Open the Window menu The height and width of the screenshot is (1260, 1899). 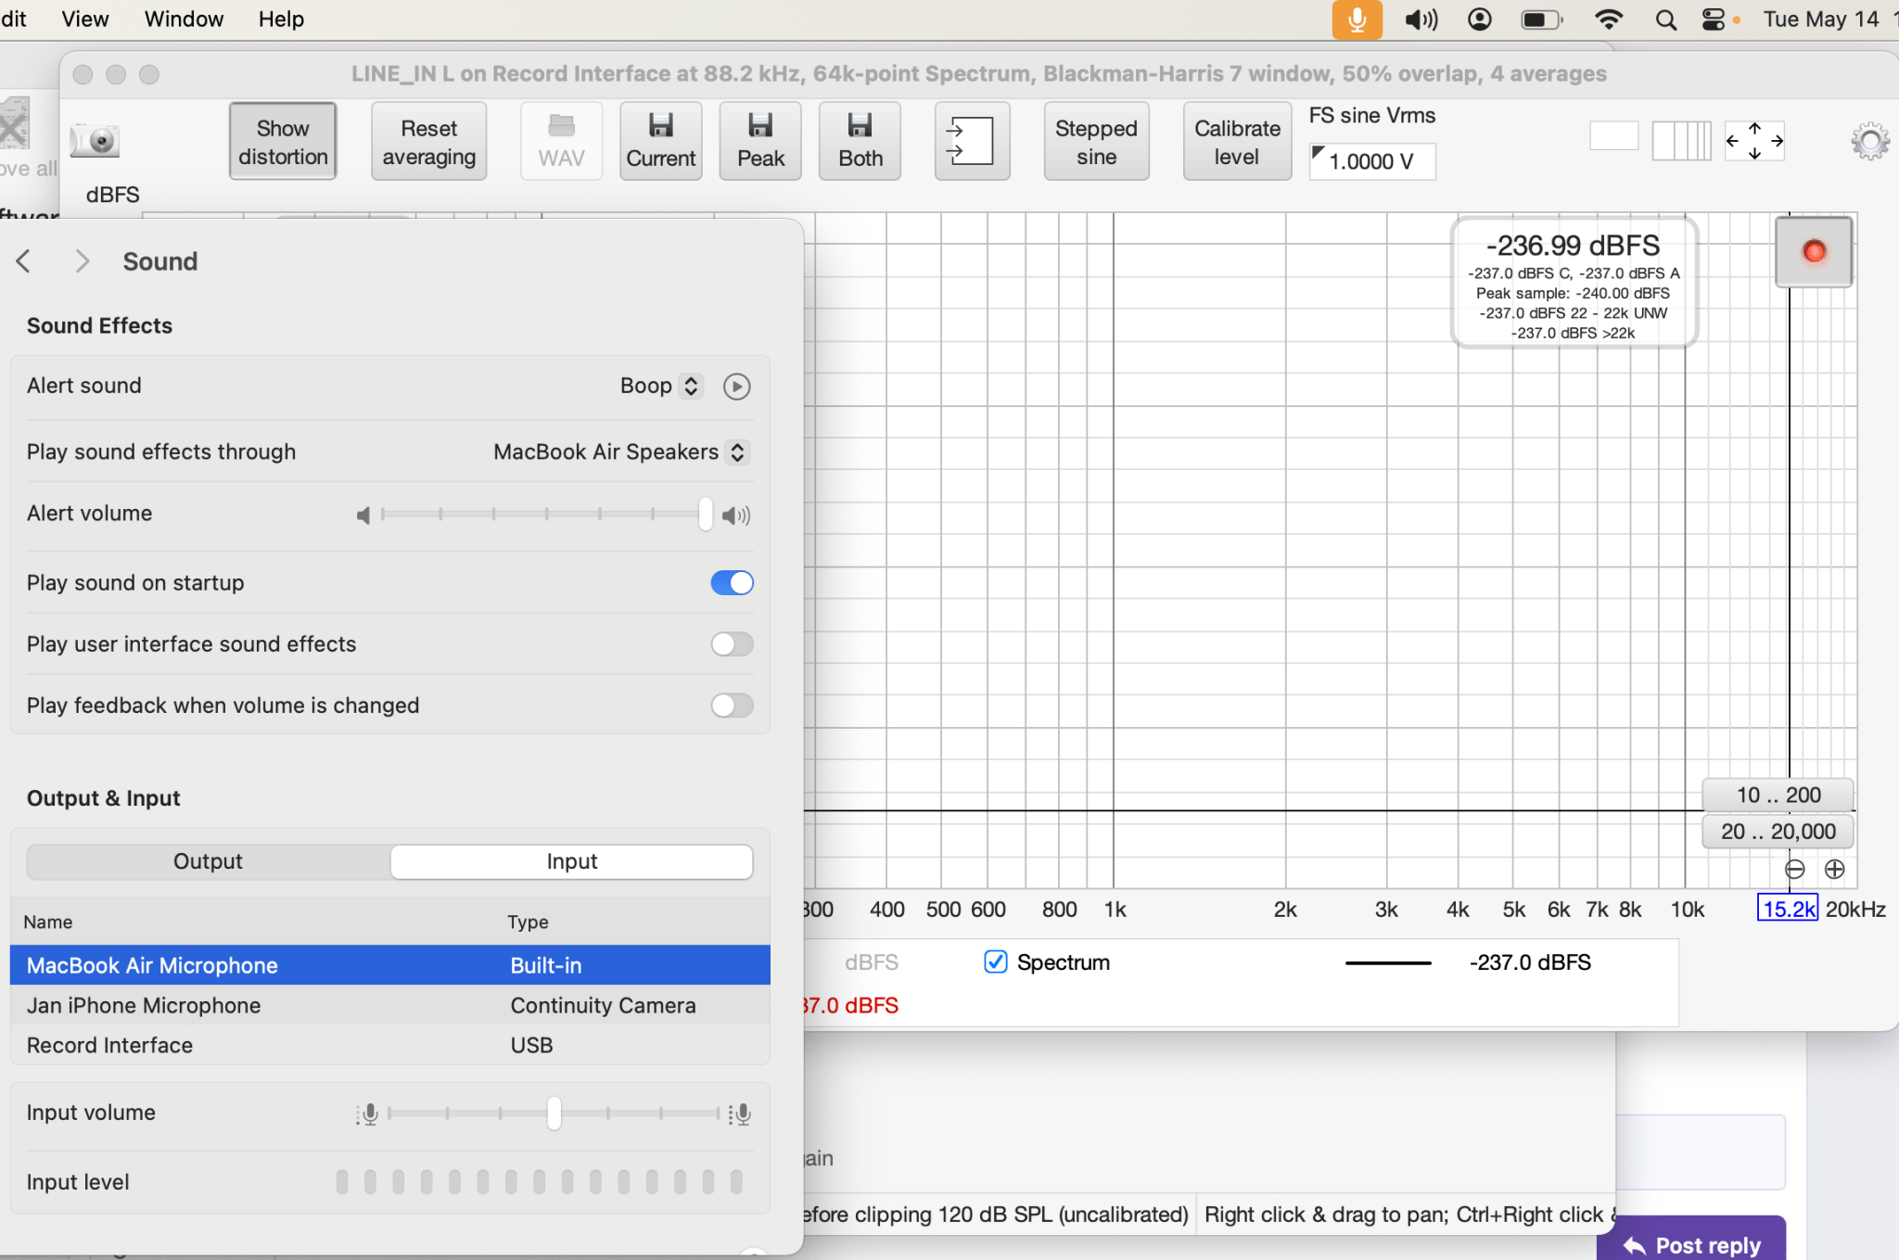tap(184, 19)
